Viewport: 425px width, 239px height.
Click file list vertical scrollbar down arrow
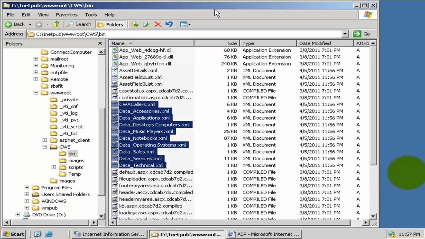pos(373,216)
